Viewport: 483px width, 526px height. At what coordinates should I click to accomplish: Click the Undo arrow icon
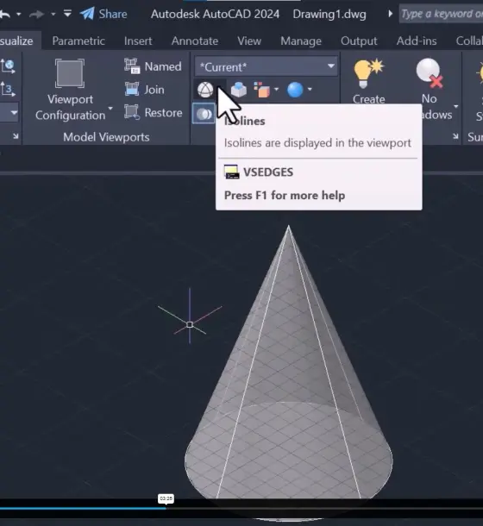click(x=4, y=14)
